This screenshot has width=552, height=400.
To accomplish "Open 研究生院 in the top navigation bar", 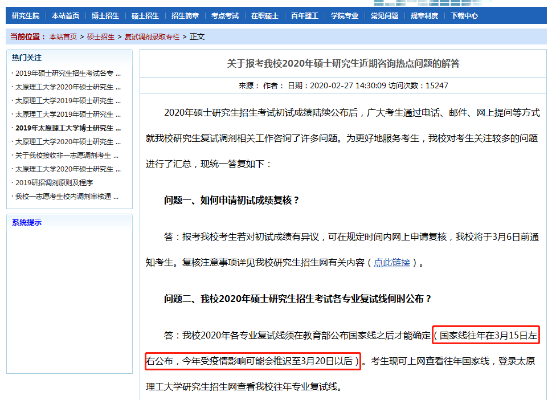I will point(26,16).
